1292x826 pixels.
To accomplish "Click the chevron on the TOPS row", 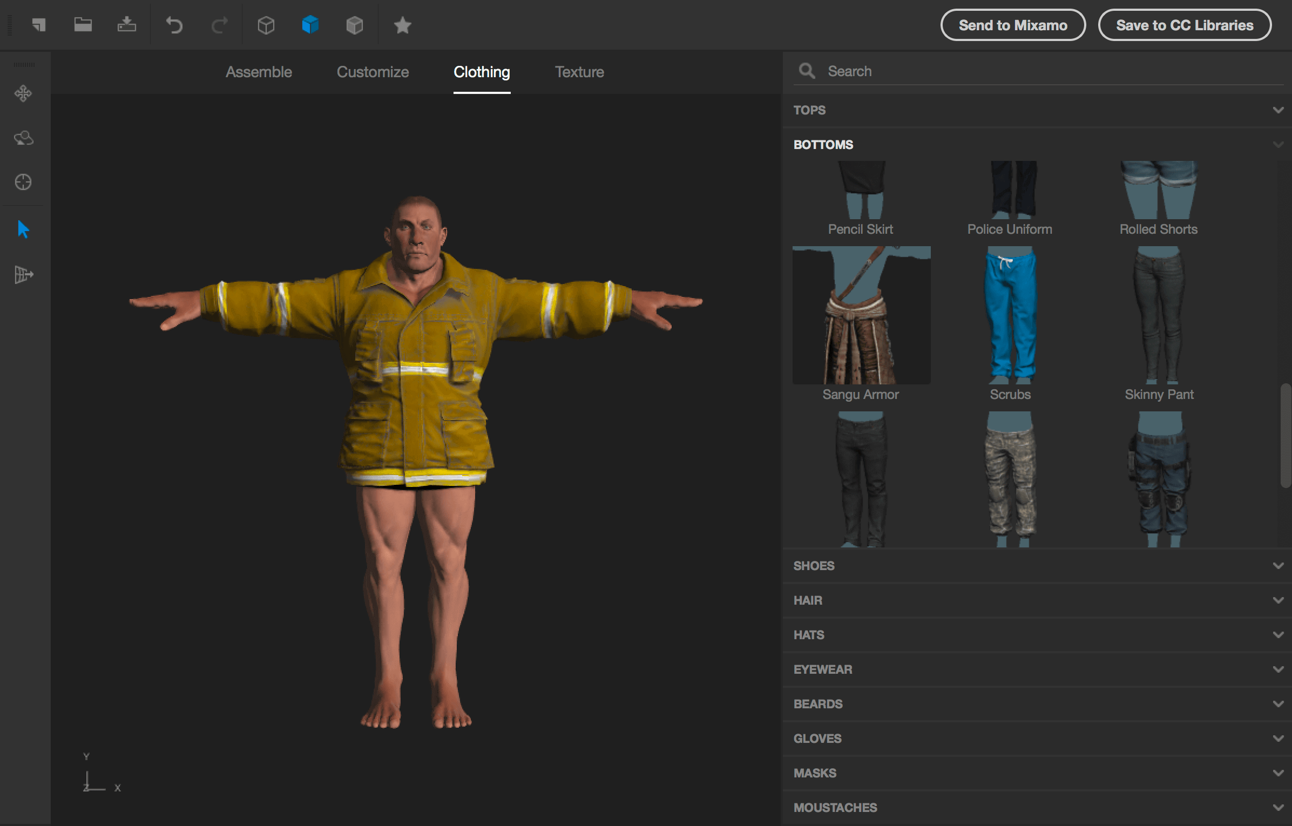I will 1278,110.
